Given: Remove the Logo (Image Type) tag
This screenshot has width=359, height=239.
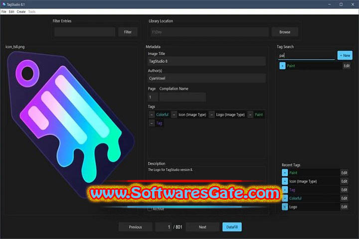Looking at the screenshot, I should pos(212,115).
